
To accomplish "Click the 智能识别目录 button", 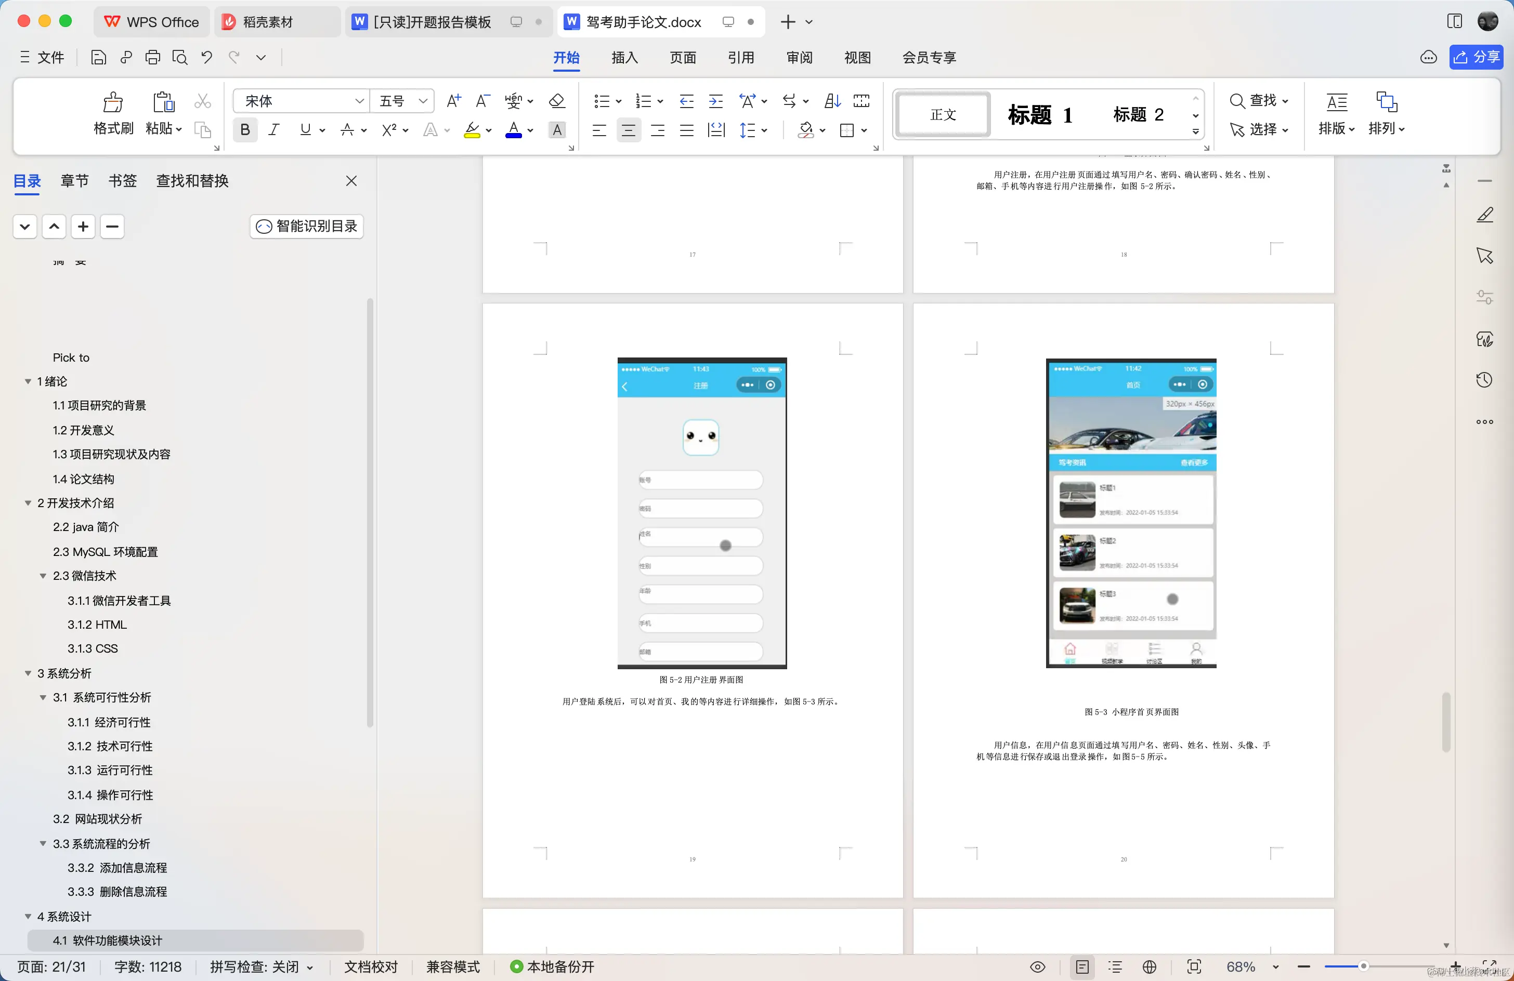I will (306, 227).
